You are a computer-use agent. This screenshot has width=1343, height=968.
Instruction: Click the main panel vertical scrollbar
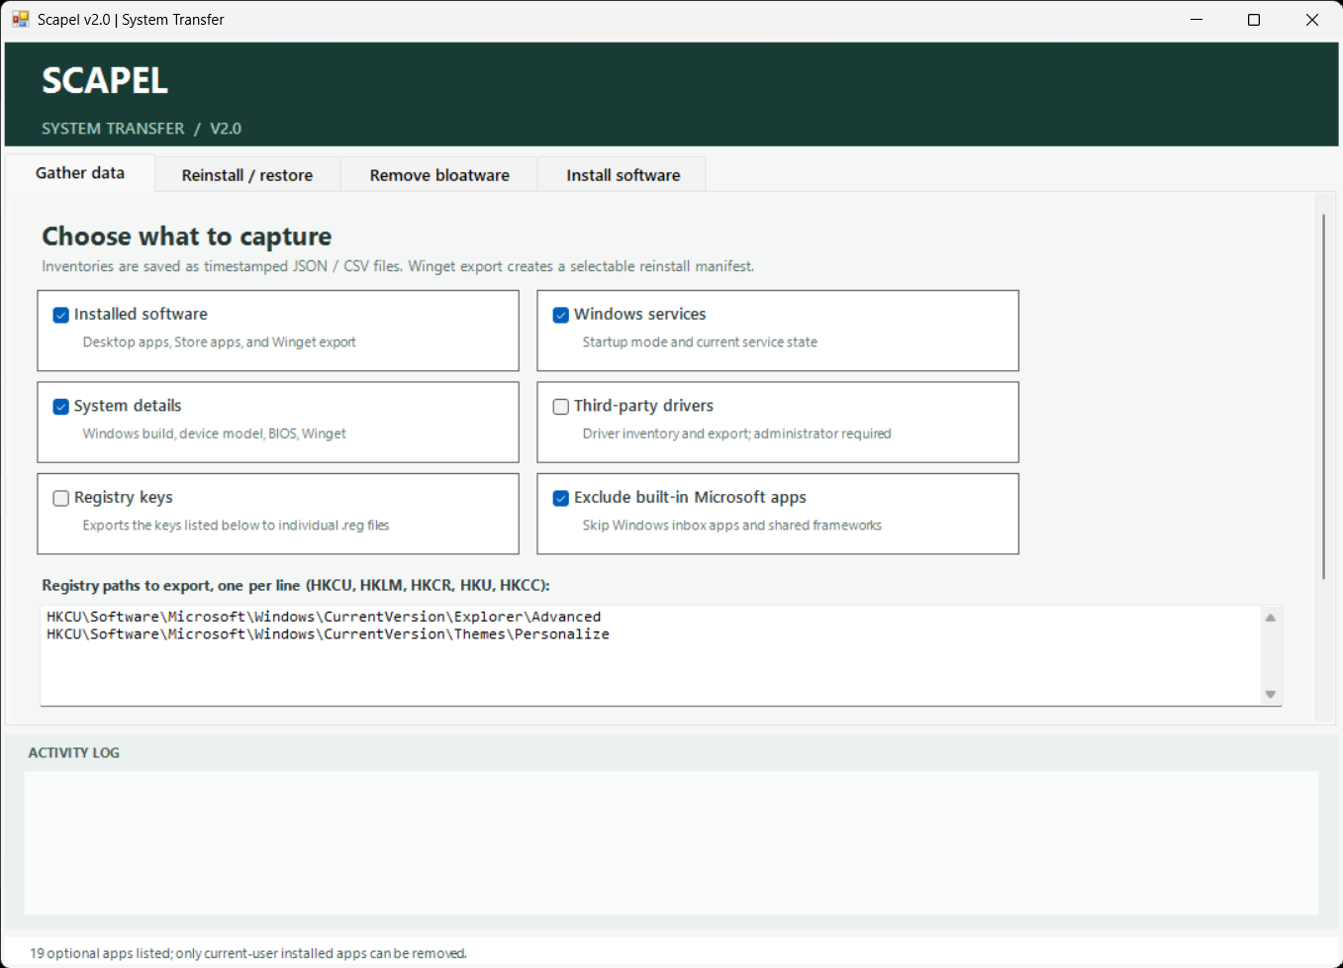point(1323,396)
